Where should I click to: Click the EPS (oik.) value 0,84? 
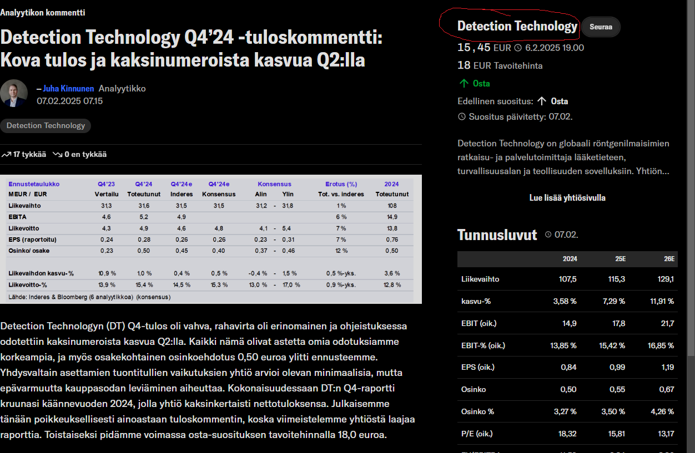tap(570, 367)
